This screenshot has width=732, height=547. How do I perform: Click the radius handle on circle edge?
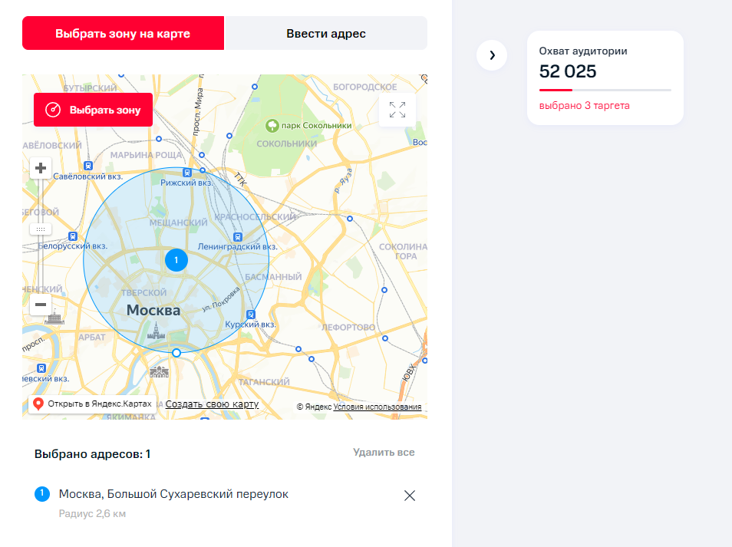(x=176, y=353)
